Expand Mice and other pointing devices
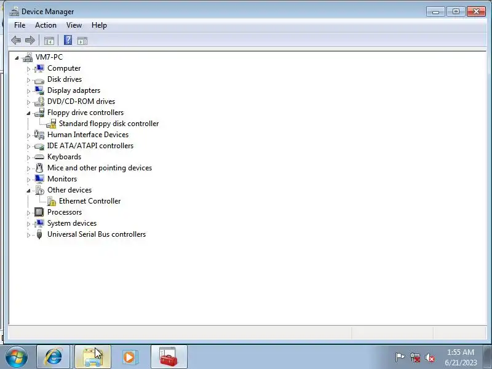This screenshot has width=492, height=369. (x=28, y=169)
